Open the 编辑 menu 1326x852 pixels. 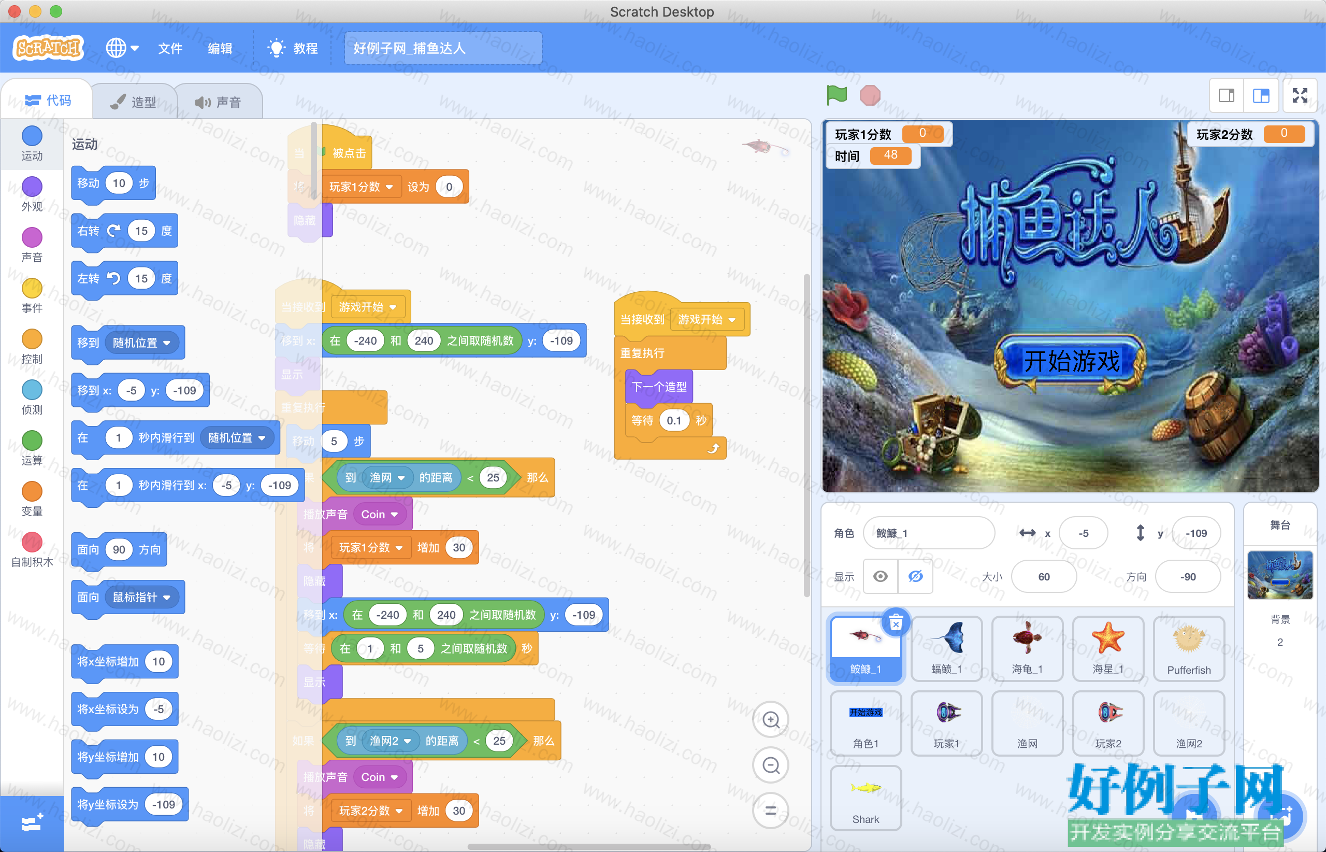(x=220, y=48)
